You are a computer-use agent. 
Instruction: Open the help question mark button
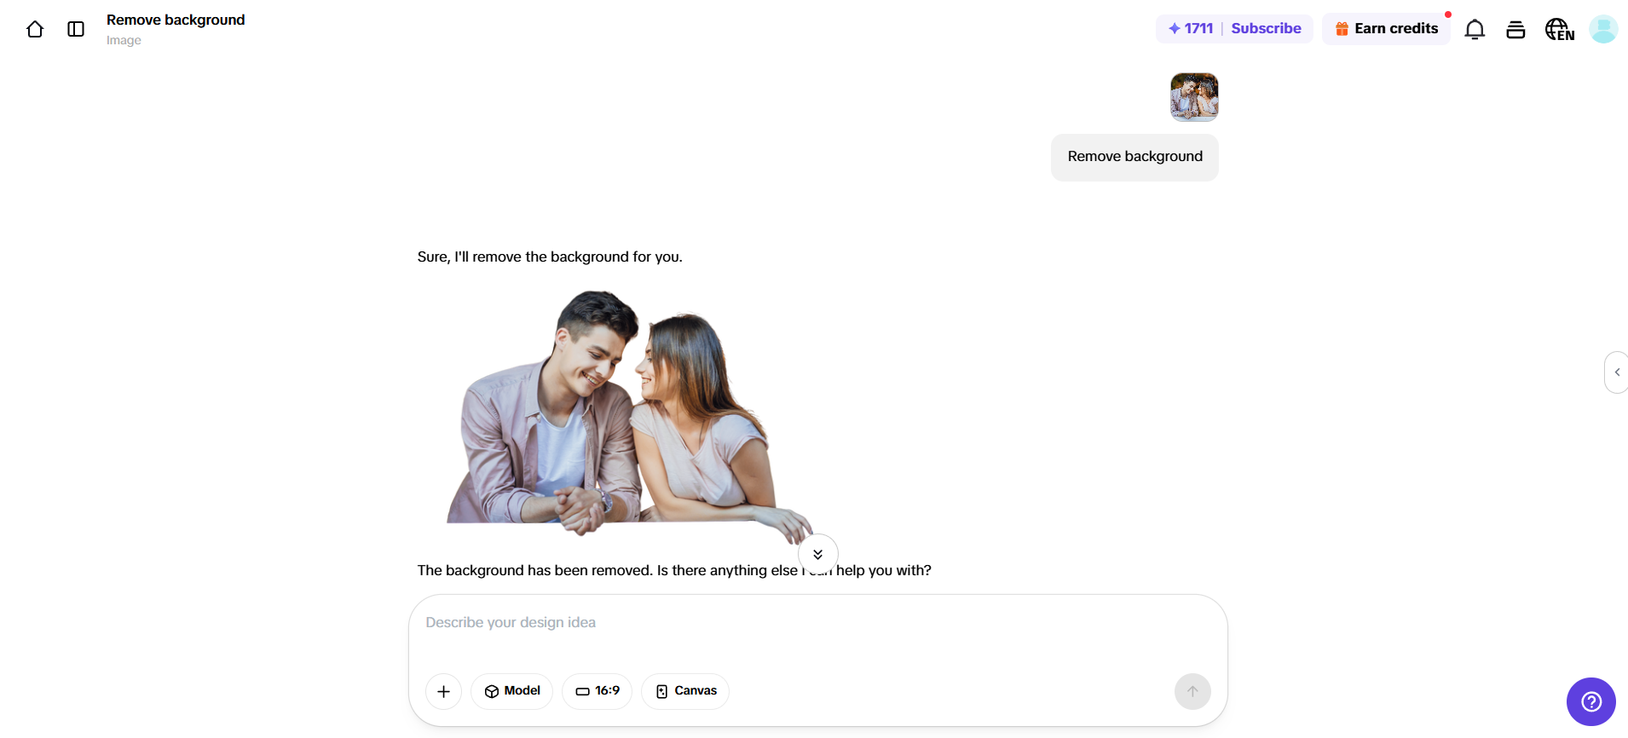(1590, 701)
